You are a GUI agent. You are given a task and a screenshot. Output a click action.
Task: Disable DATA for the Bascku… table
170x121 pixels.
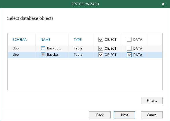[129, 55]
